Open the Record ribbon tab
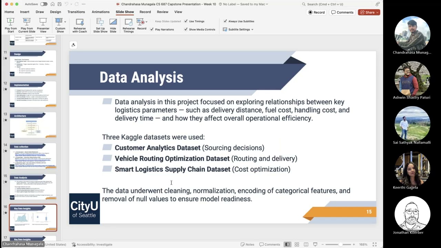 [145, 12]
